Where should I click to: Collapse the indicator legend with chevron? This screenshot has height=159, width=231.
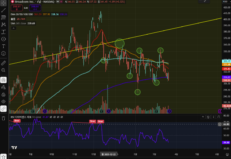click(14, 28)
